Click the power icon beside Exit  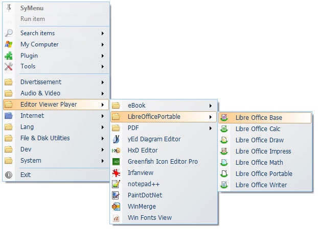click(9, 175)
